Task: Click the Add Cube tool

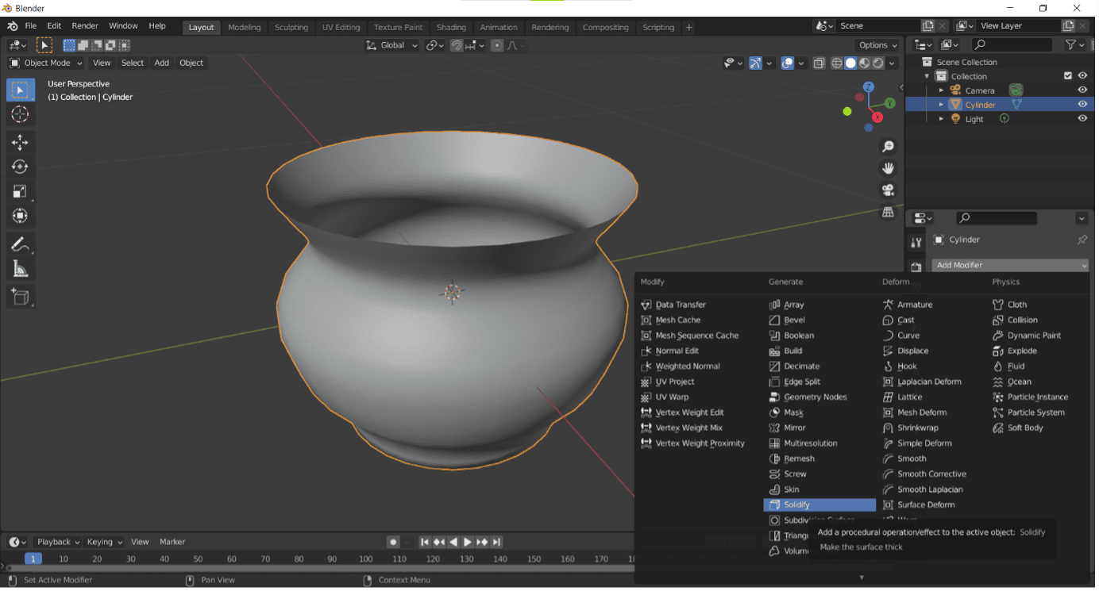Action: (20, 297)
